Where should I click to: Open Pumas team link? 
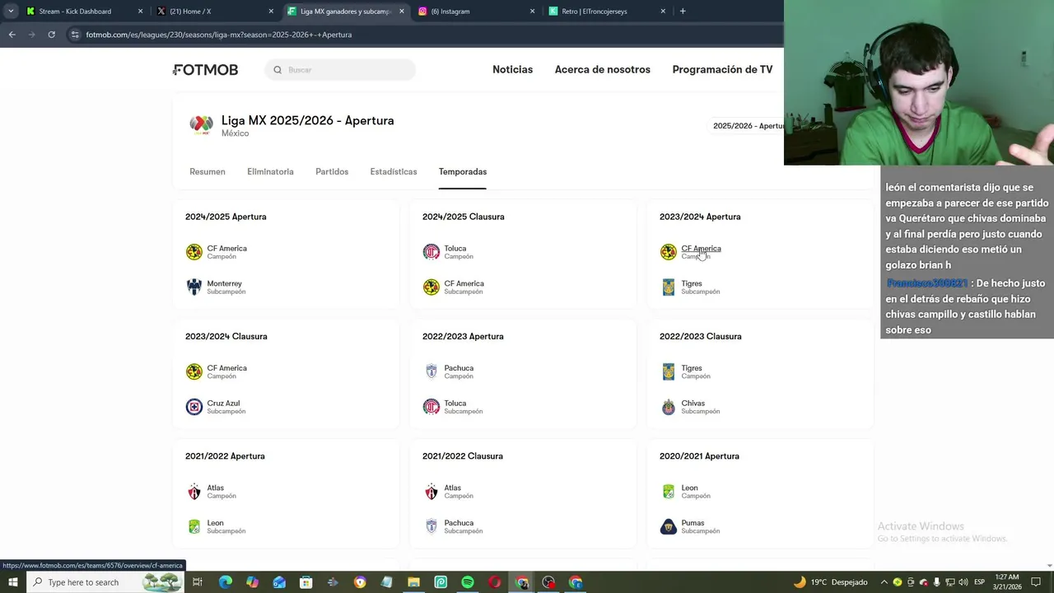[693, 523]
